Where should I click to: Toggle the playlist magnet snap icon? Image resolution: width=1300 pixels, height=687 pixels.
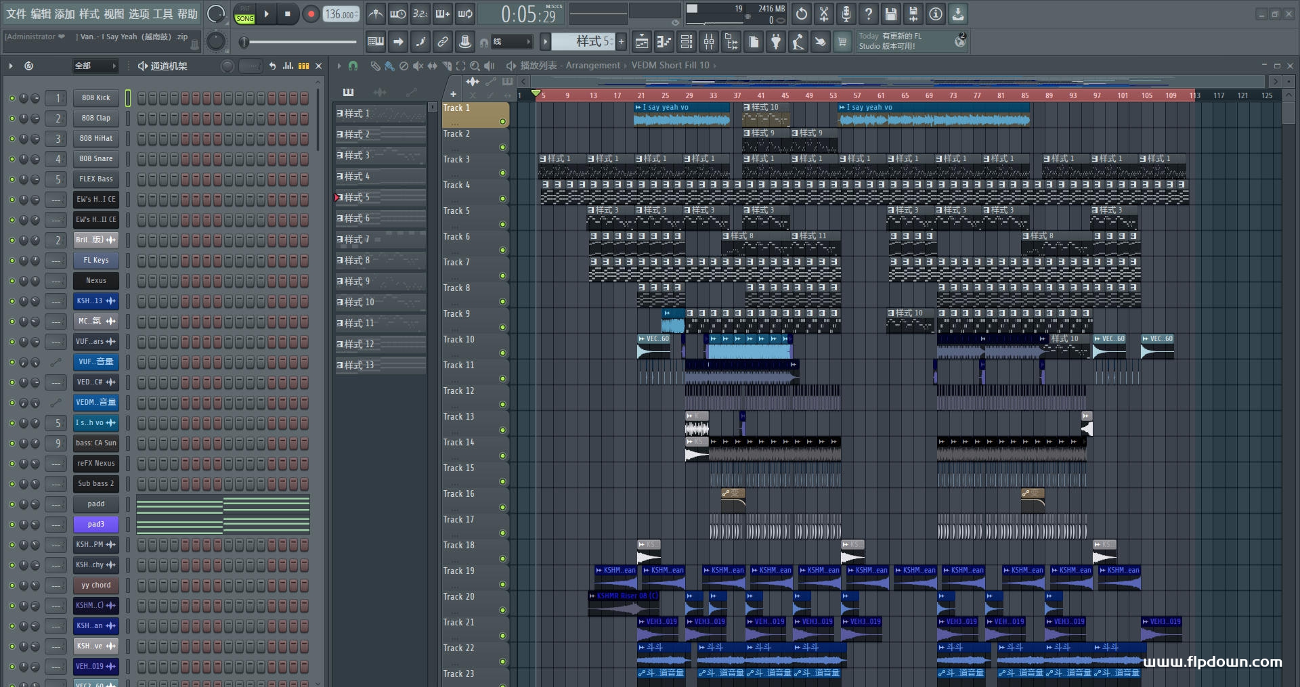pyautogui.click(x=353, y=66)
